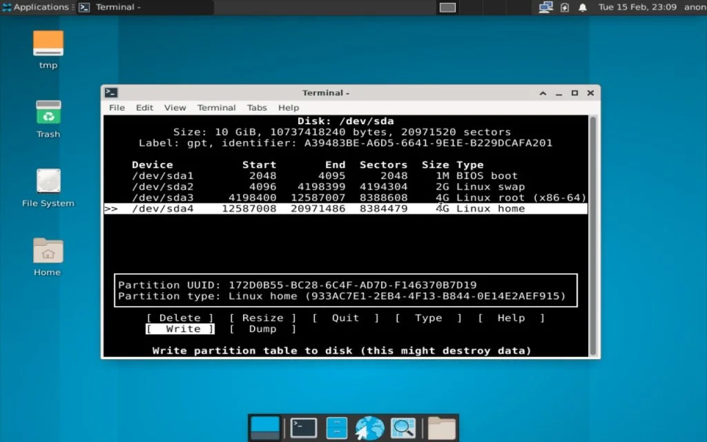Open the display settings tray icon
This screenshot has height=442, width=707.
tap(545, 7)
